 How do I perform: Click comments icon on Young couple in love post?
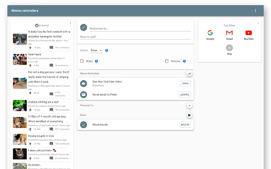51,144
